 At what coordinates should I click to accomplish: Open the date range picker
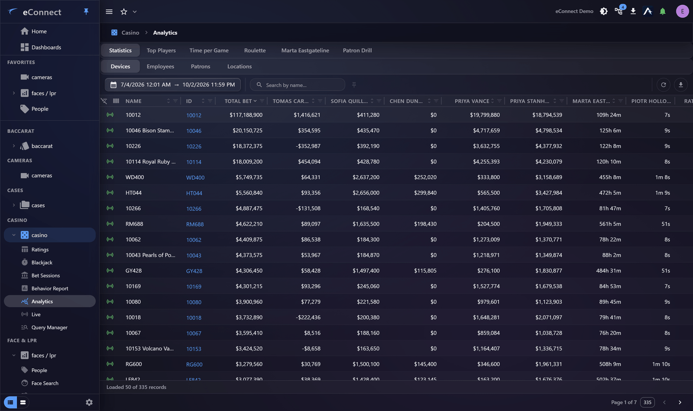pyautogui.click(x=173, y=85)
